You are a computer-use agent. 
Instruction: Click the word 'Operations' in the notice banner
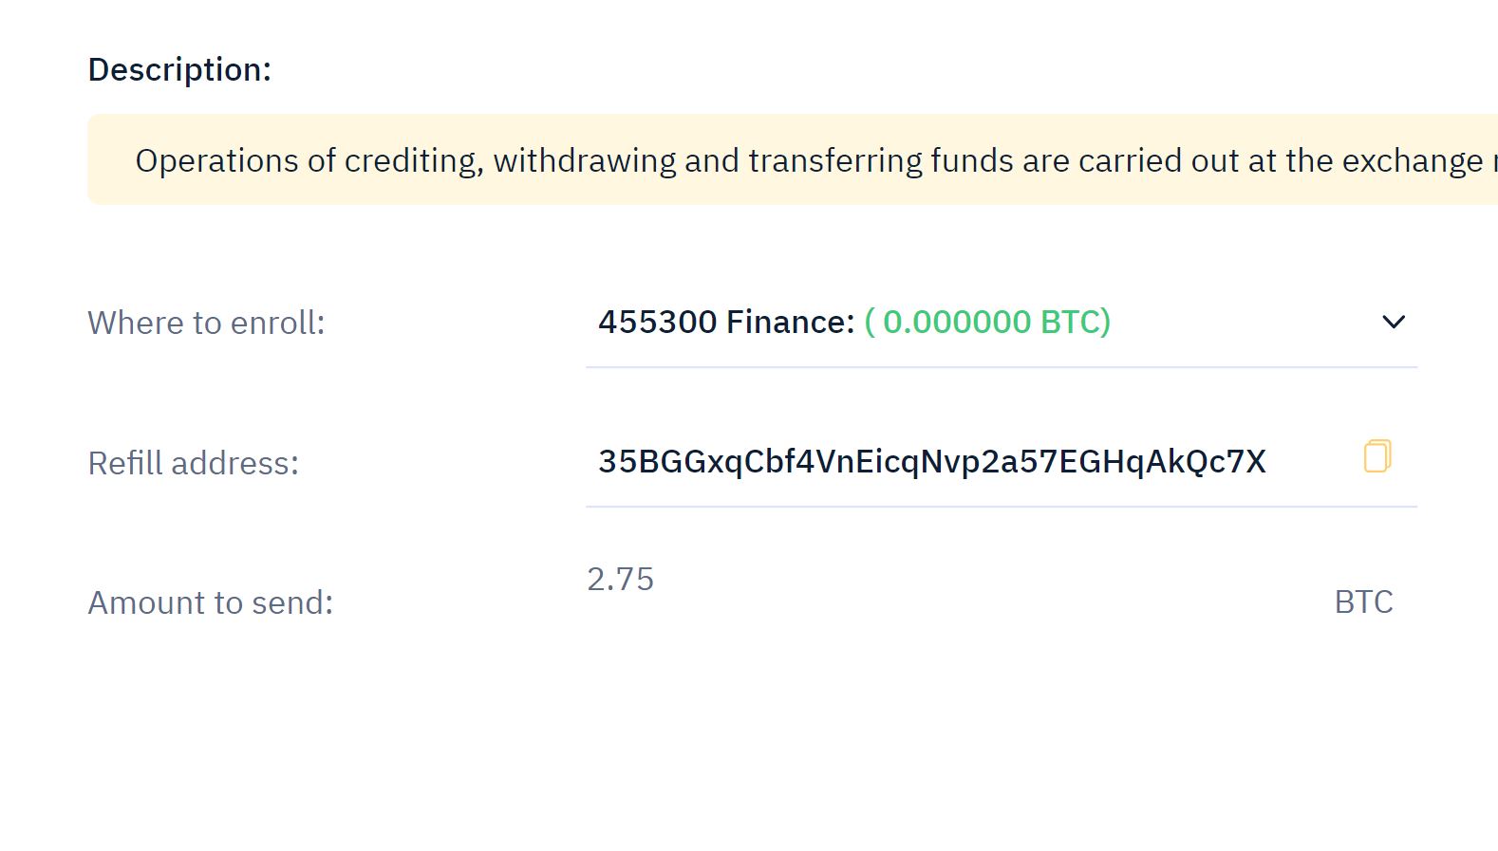click(x=217, y=161)
